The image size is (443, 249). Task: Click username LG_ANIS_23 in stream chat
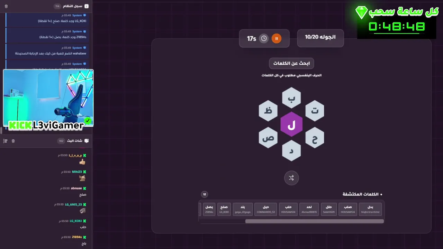point(73,204)
